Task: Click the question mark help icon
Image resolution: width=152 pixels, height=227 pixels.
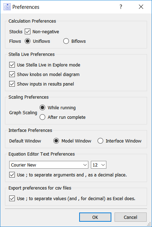Action: pyautogui.click(x=121, y=7)
